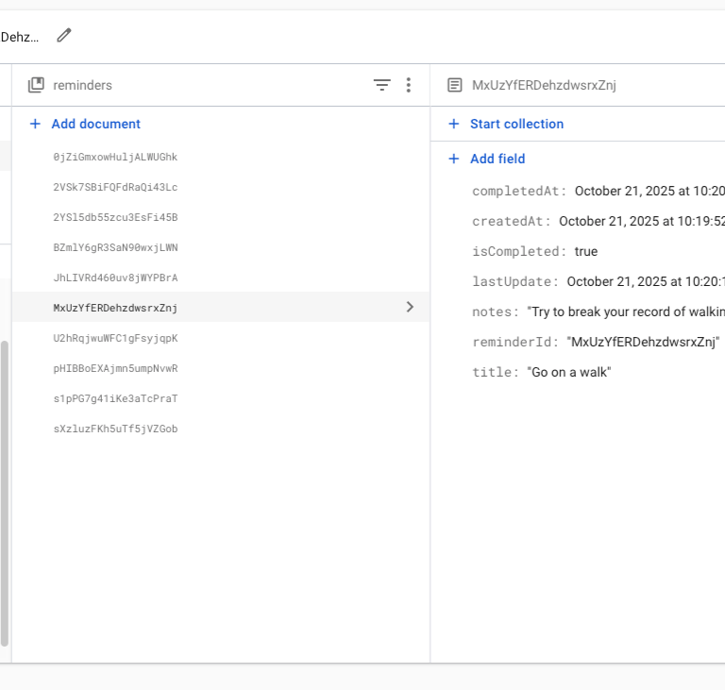Select document U2hRqjwuWFC1gFsyjqpK
Image resolution: width=725 pixels, height=690 pixels.
tap(115, 338)
